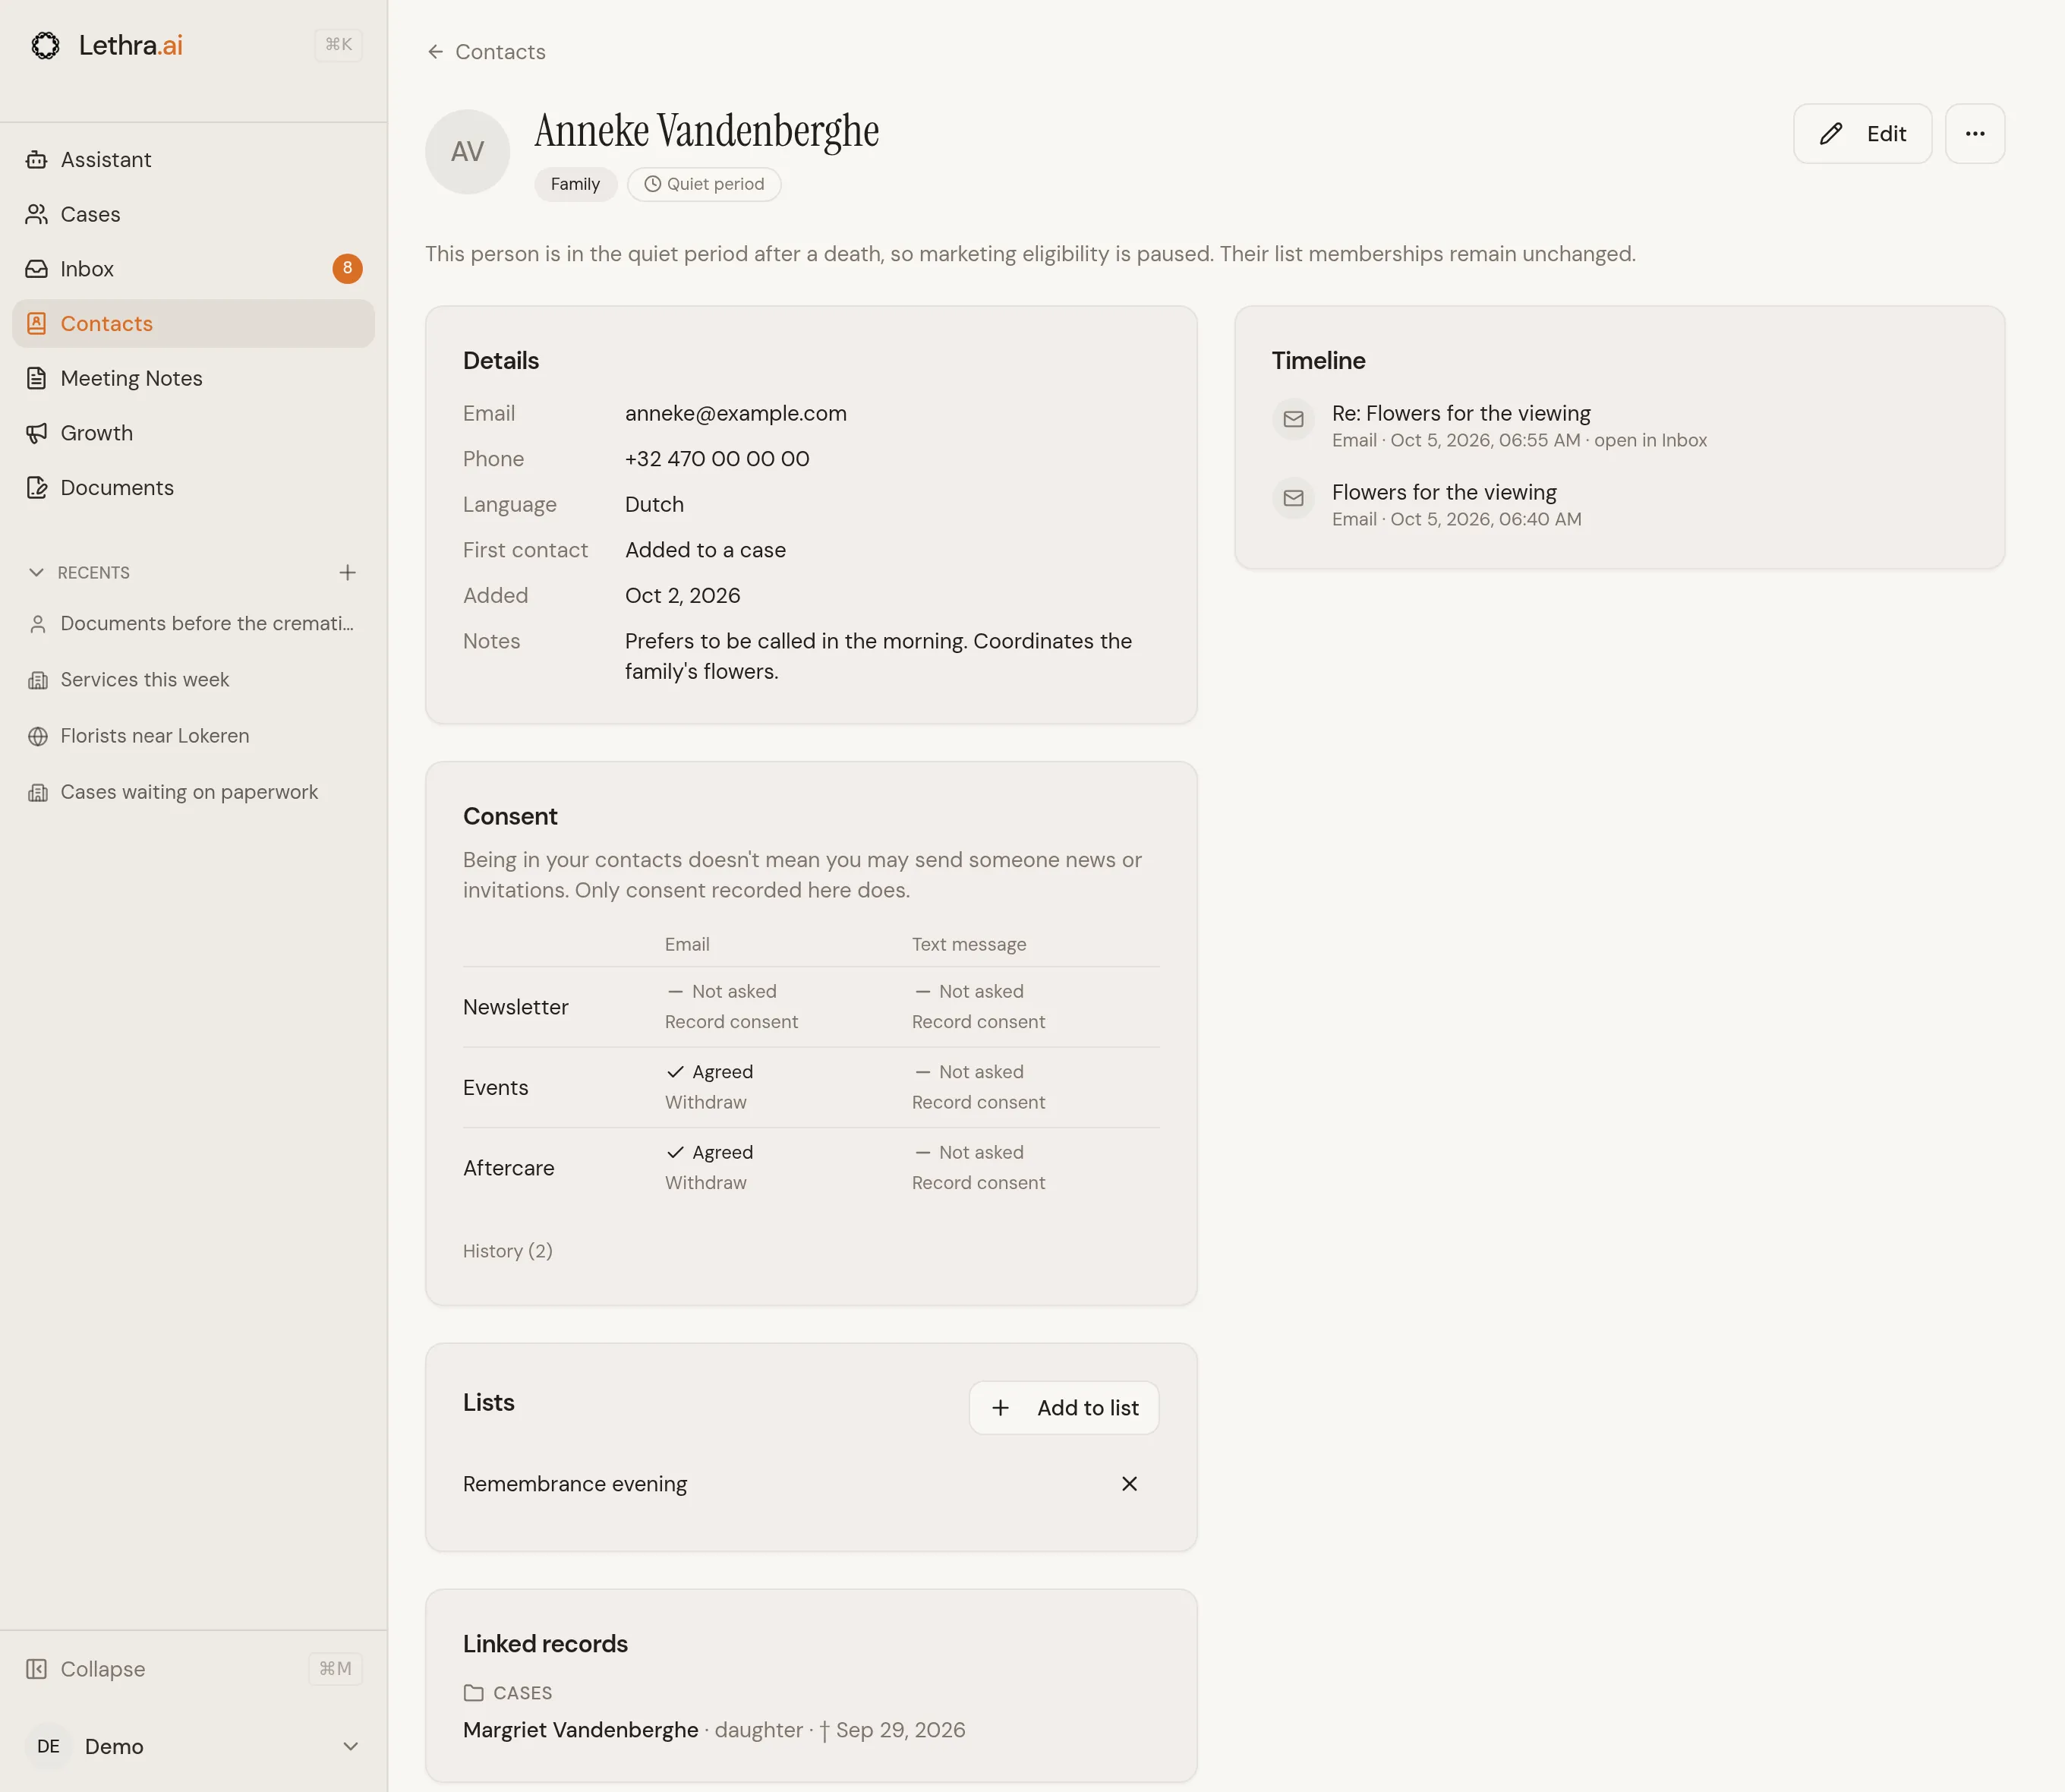Screen dimensions: 2065x1792
Task: Open recent Florists near Lokeren
Action: (193, 736)
